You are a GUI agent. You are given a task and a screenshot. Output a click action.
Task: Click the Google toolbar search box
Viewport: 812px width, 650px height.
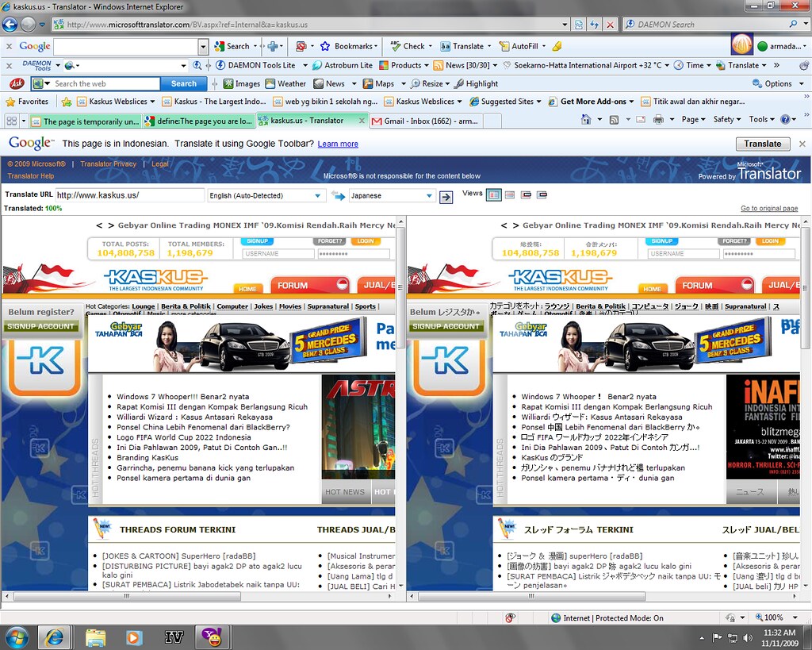125,46
